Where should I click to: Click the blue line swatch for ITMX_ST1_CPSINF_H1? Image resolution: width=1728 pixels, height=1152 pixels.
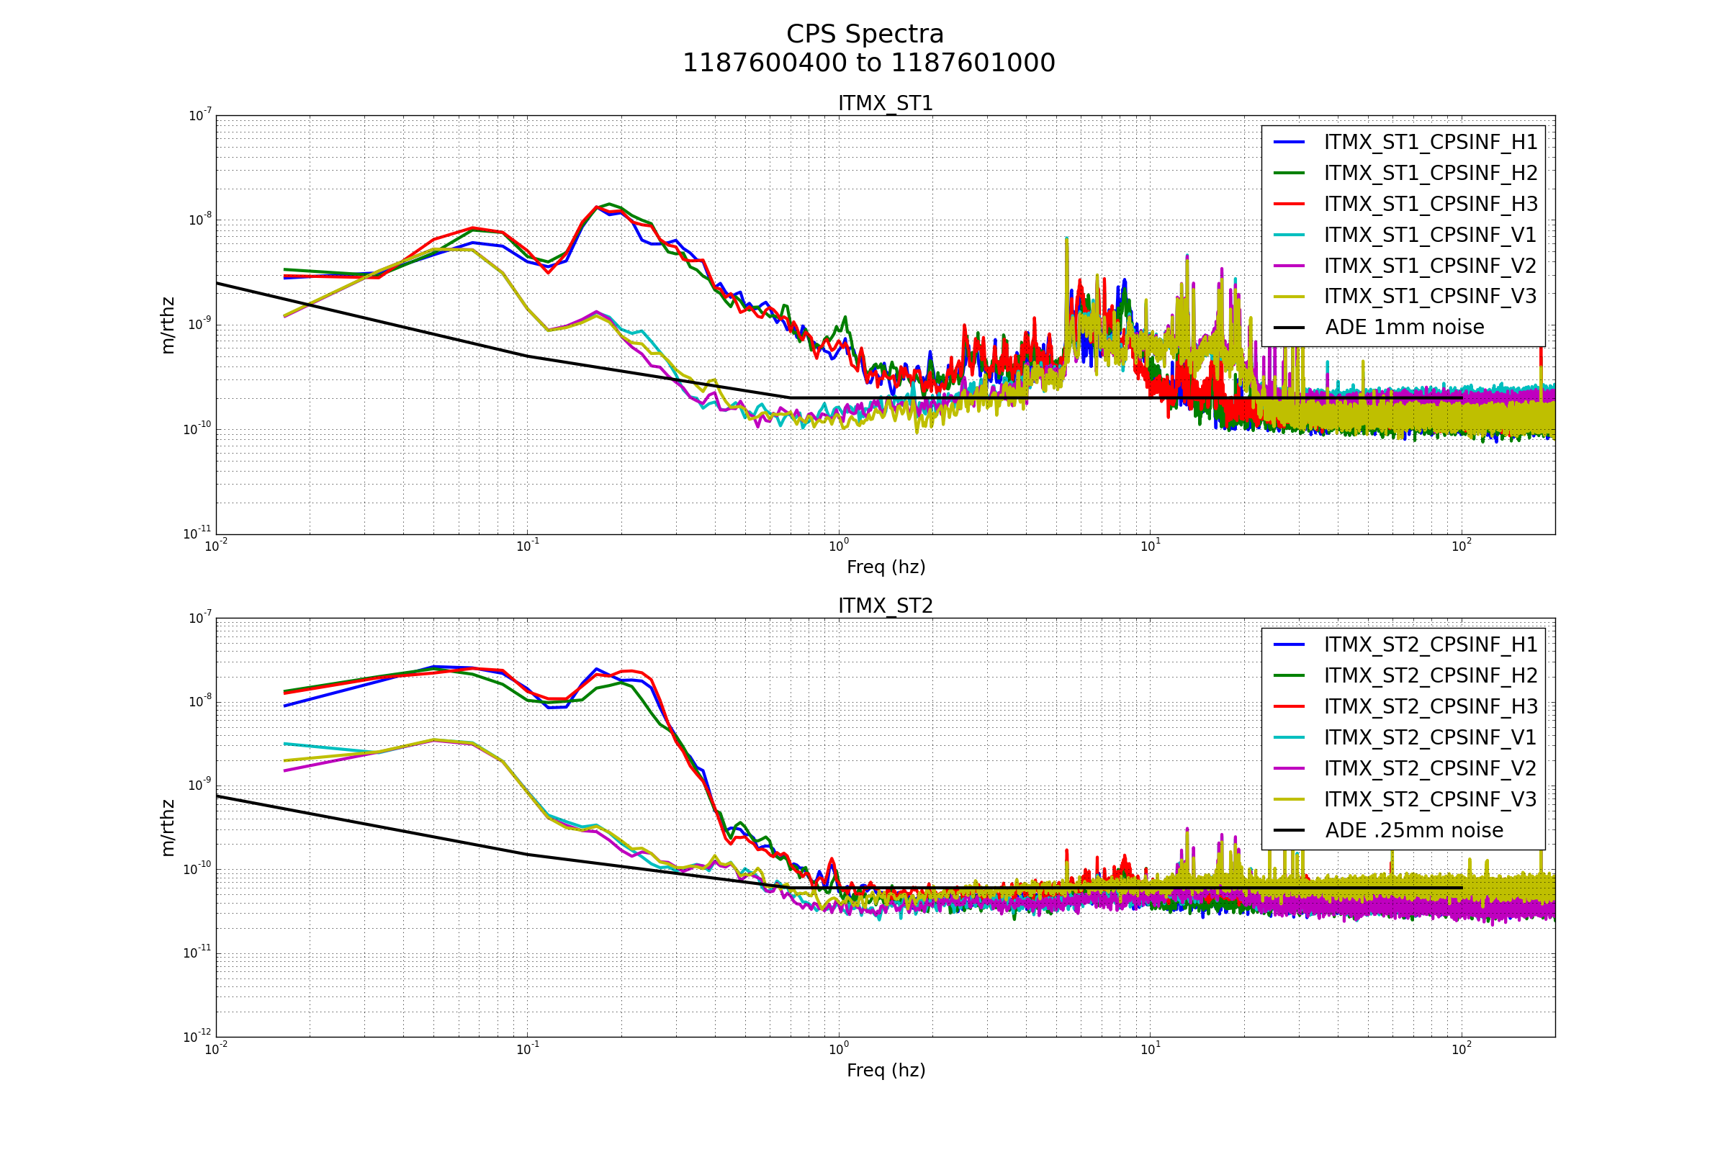tap(1289, 142)
